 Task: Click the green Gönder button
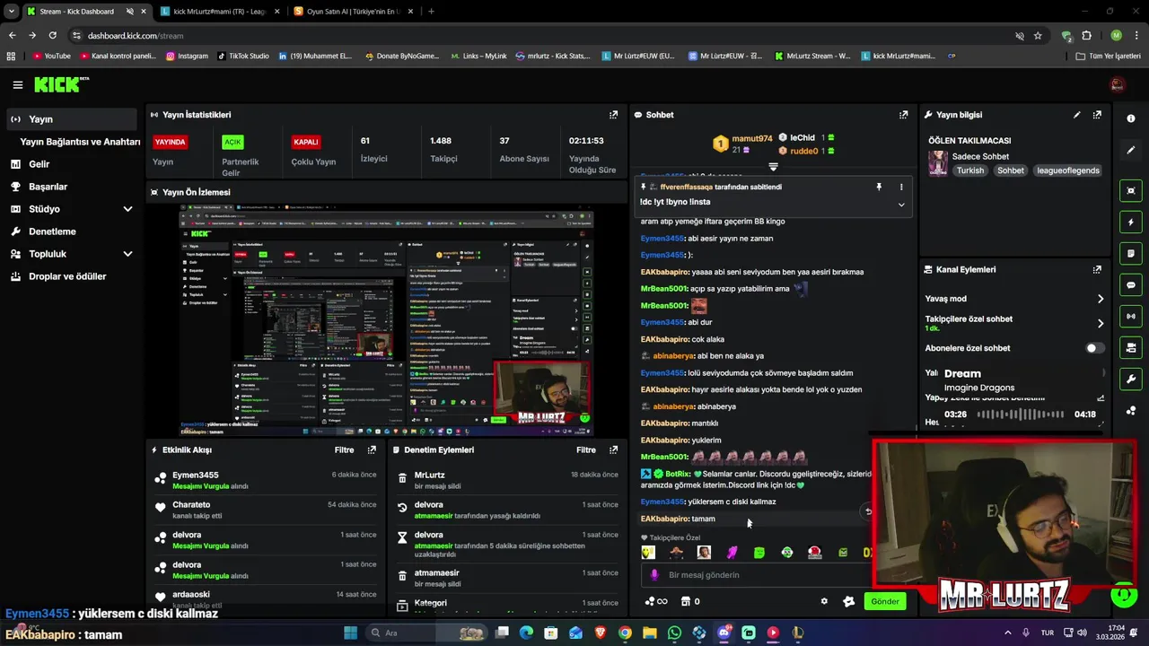tap(884, 601)
